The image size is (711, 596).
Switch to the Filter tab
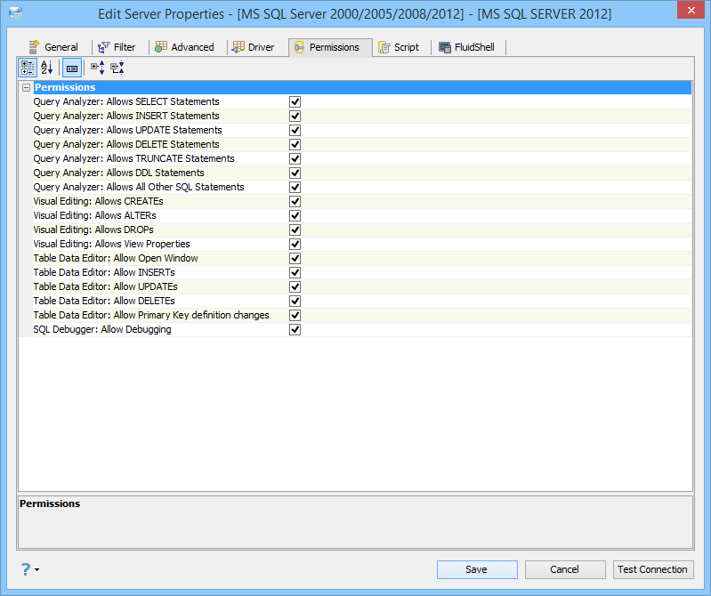click(x=117, y=47)
